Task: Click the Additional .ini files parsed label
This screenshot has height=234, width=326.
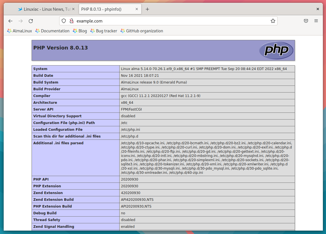Action: pyautogui.click(x=58, y=143)
